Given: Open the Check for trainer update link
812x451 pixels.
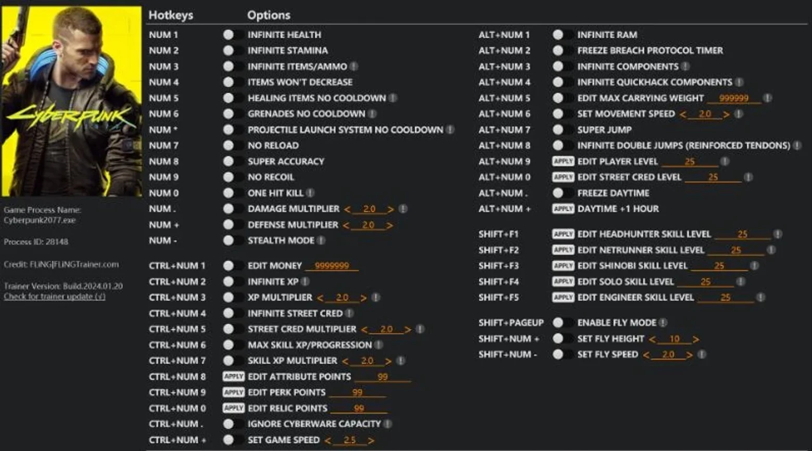Looking at the screenshot, I should click(55, 297).
